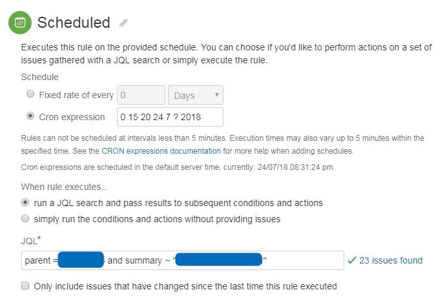
Task: Choose simply run the conditions radio option
Action: pyautogui.click(x=25, y=218)
